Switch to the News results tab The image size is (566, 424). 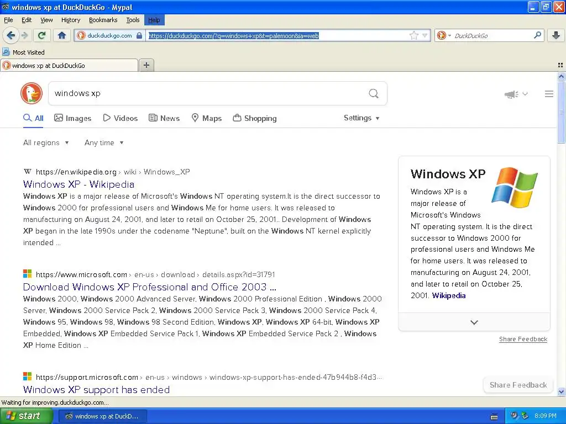(164, 118)
